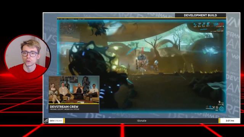This screenshot has height=137, width=244.
Task: Click the DEVSTREAM CREW caption title
Action: pos(64,107)
